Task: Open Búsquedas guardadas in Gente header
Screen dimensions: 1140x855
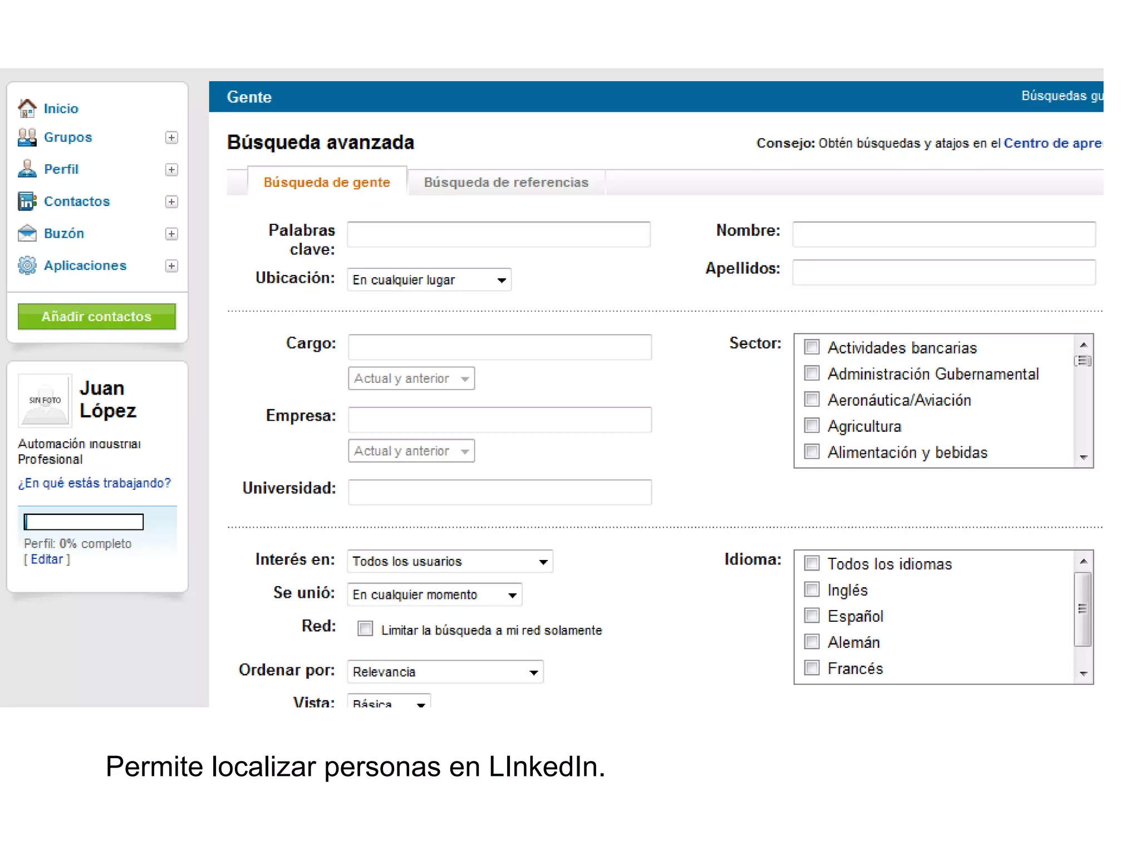Action: pos(1062,96)
